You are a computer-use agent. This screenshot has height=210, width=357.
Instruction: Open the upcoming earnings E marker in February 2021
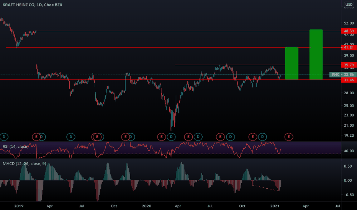(x=289, y=137)
